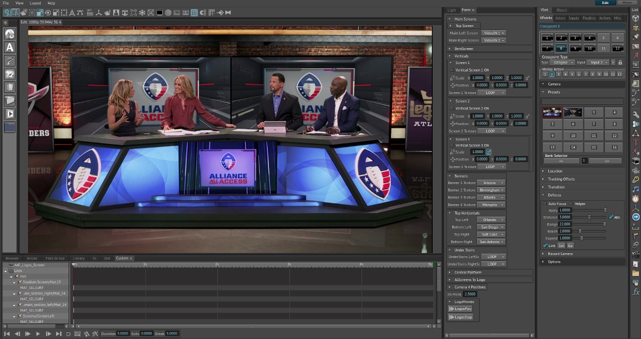The height and width of the screenshot is (339, 641).
Task: Click the LogosPlay button
Action: click(460, 309)
